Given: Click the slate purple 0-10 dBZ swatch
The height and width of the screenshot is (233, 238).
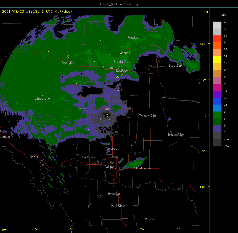Looking at the screenshot, I should (217, 129).
